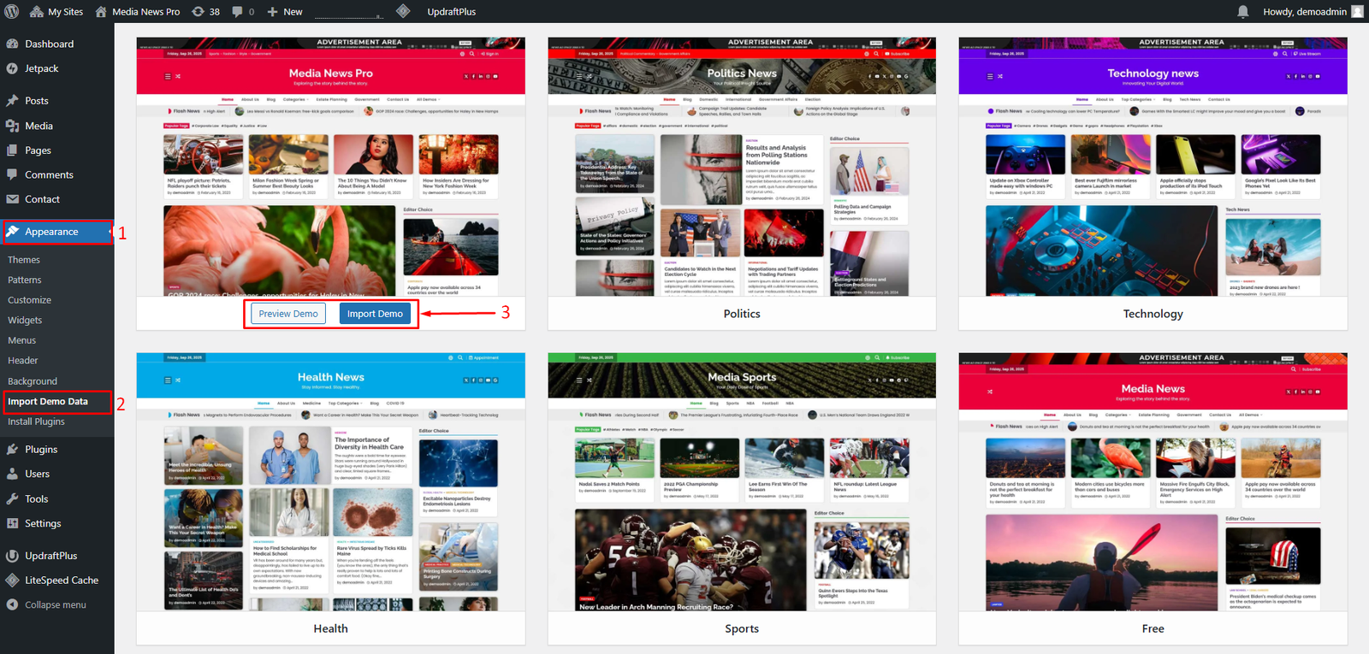Open the Import Demo Data submenu
Screen dimensions: 1369x654
click(48, 402)
